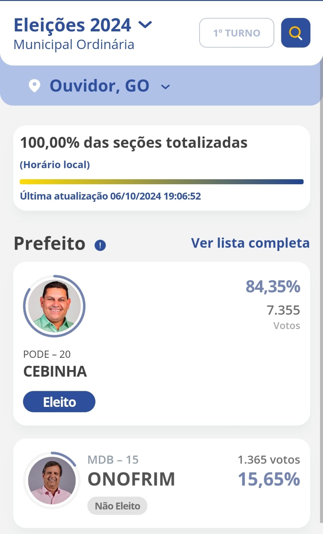Click the grey Não Eleito badge
This screenshot has width=323, height=534.
(x=117, y=506)
